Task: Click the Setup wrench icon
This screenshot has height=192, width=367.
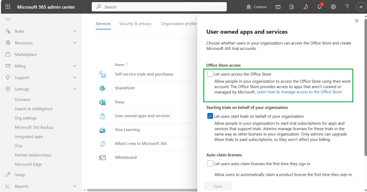Action: 8,174
